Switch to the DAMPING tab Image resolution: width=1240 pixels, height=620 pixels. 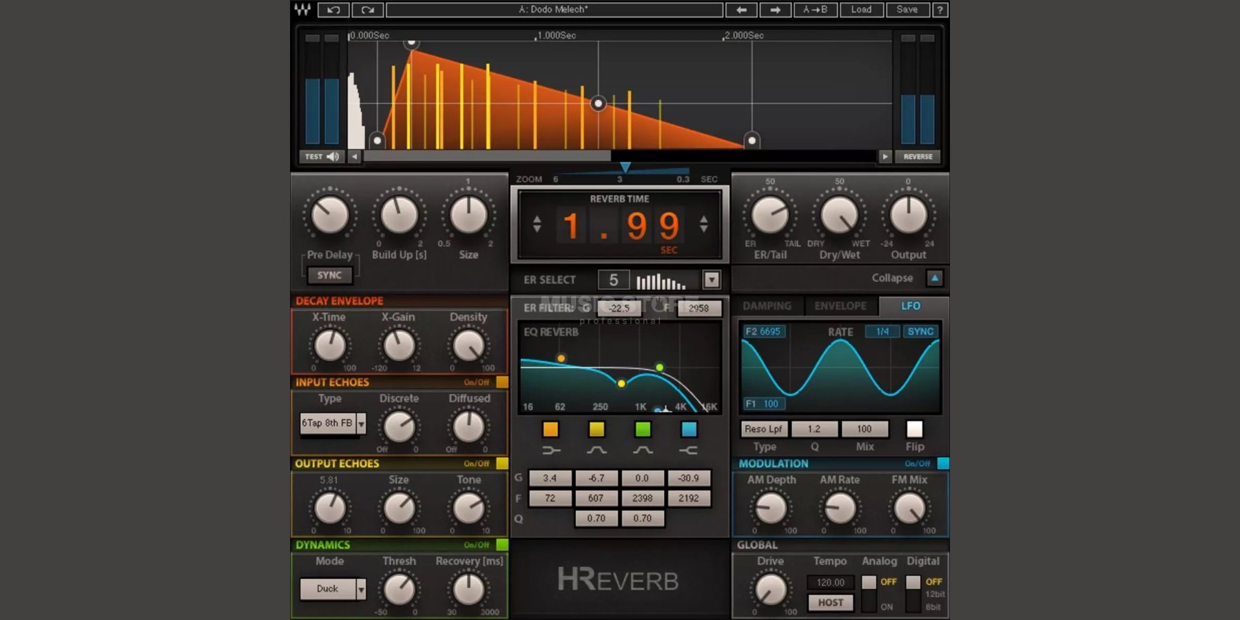pos(767,306)
